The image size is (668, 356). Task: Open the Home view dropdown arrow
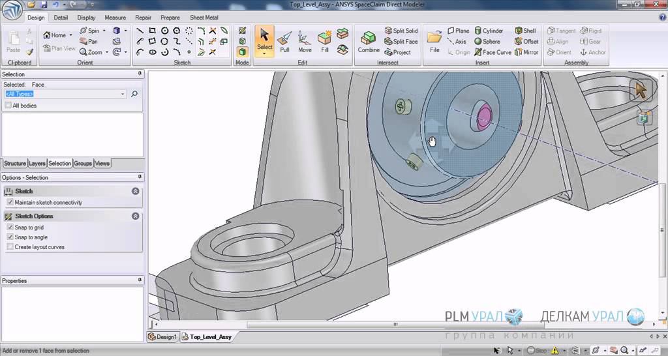(70, 35)
